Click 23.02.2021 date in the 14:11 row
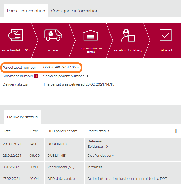This screenshot has height=184, width=181. click(12, 144)
